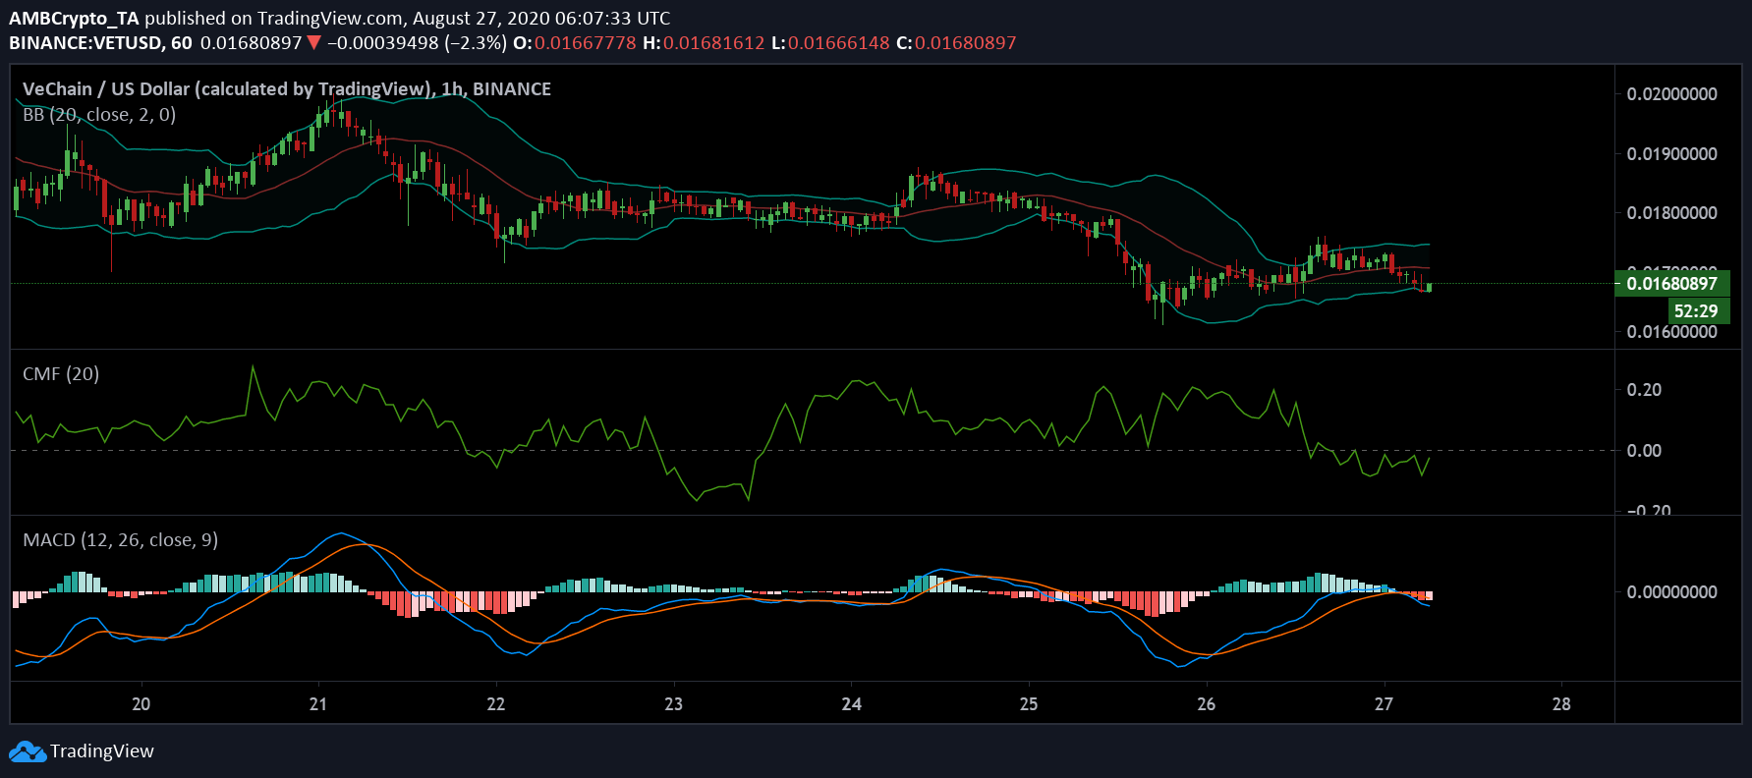Click the 52:29 candle countdown badge

point(1695,311)
